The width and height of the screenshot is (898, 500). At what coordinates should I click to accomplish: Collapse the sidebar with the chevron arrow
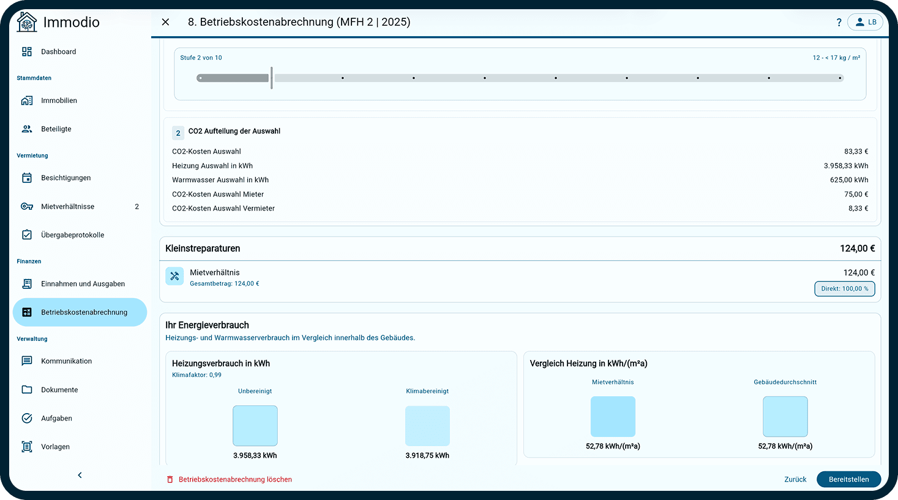(80, 475)
